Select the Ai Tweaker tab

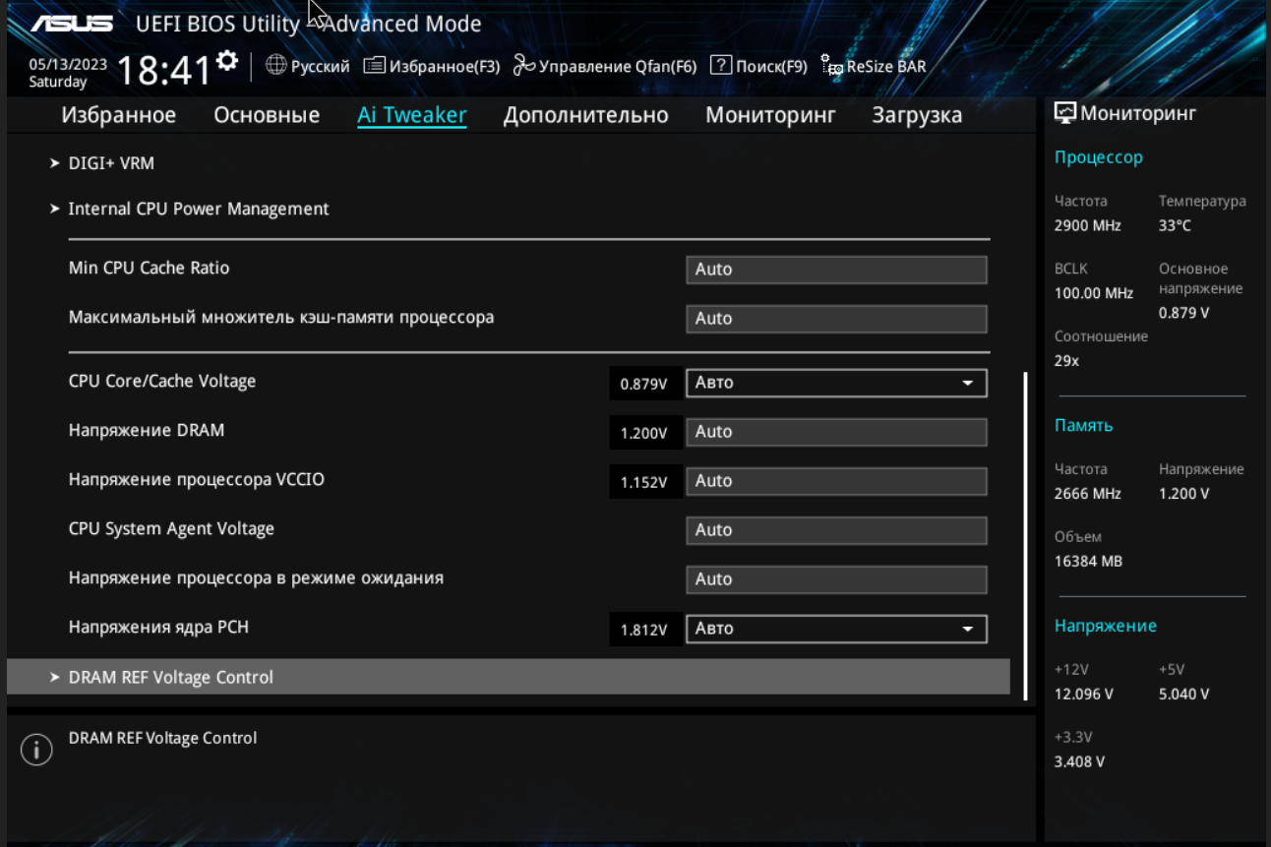tap(412, 115)
